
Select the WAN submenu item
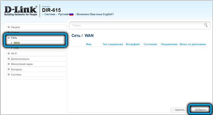[x=17, y=43]
